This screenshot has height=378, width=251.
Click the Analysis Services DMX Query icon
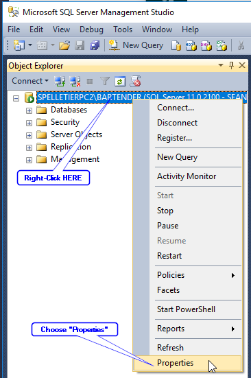coord(206,45)
